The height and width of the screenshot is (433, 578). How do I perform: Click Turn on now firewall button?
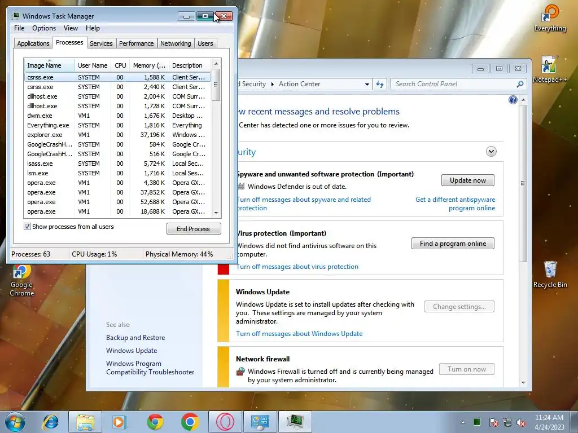(x=467, y=369)
